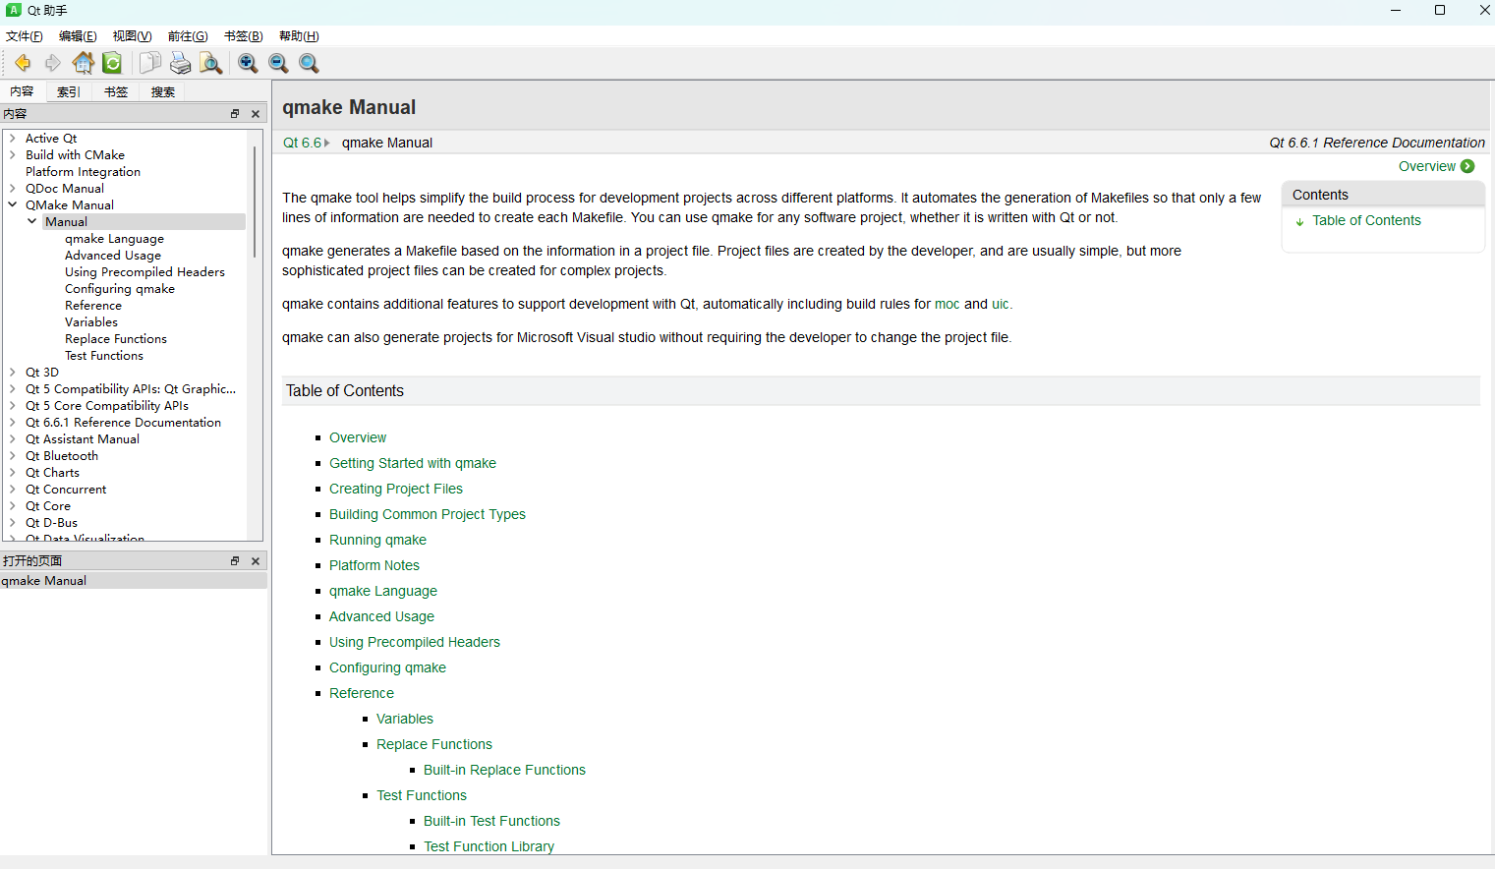Viewport: 1495px width, 869px height.
Task: Open Built-in Replace Functions link
Action: click(504, 770)
